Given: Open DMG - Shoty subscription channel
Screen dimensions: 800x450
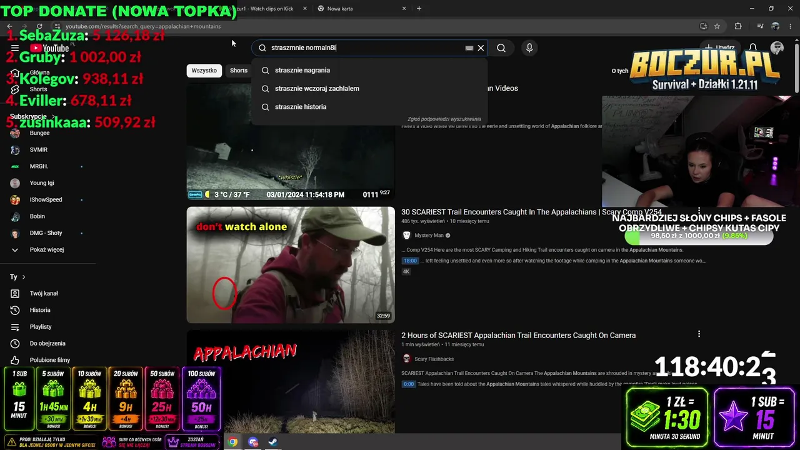Looking at the screenshot, I should point(46,233).
